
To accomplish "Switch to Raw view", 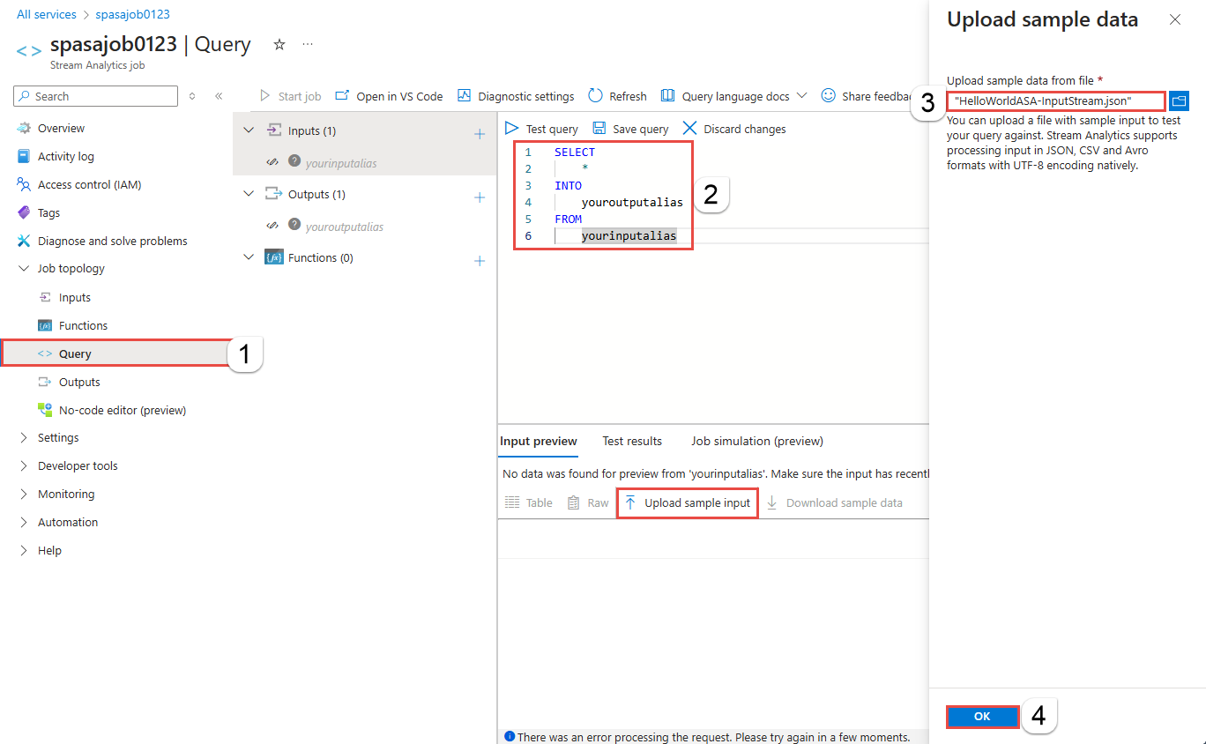I will click(x=588, y=502).
